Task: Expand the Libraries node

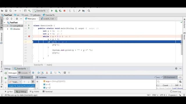Action: pyautogui.click(x=8, y=29)
